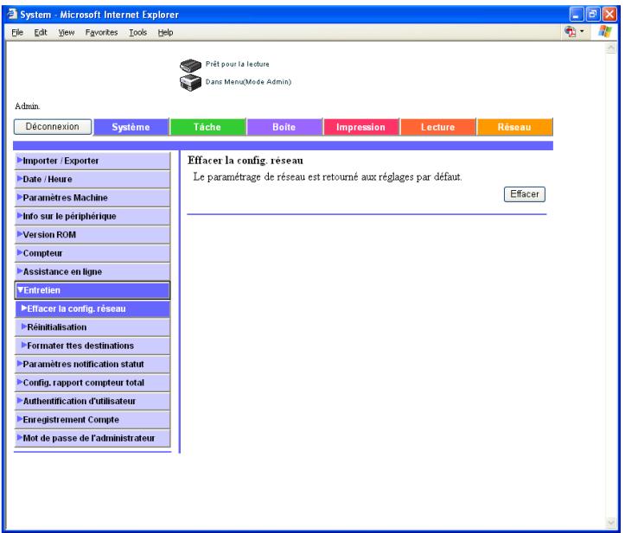Switch to the Lecture tab
The height and width of the screenshot is (533, 625).
click(437, 127)
